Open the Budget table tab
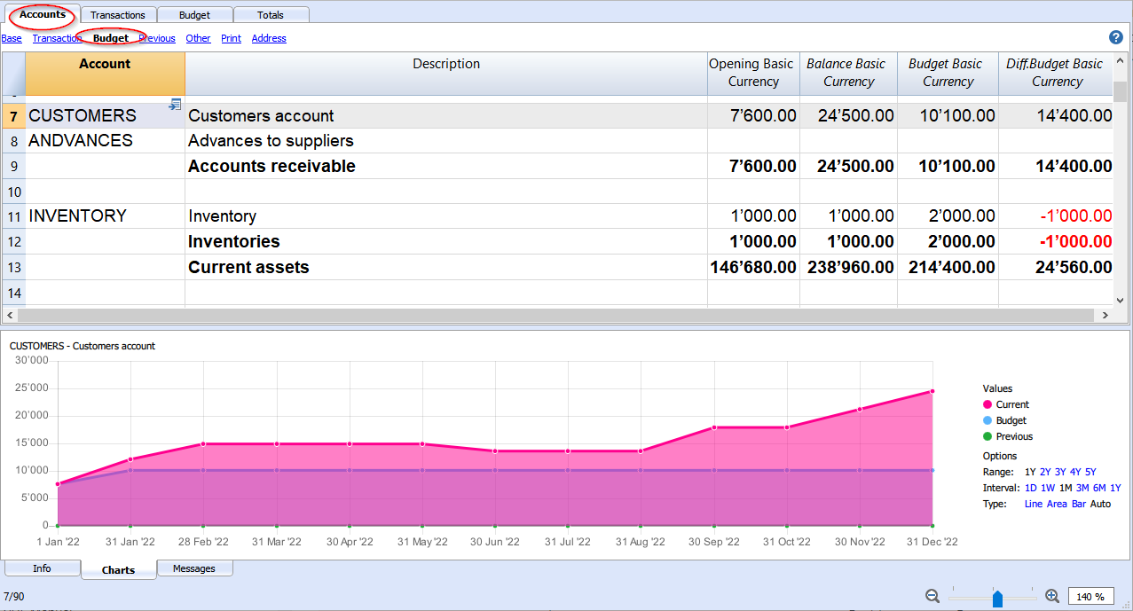 [x=195, y=15]
